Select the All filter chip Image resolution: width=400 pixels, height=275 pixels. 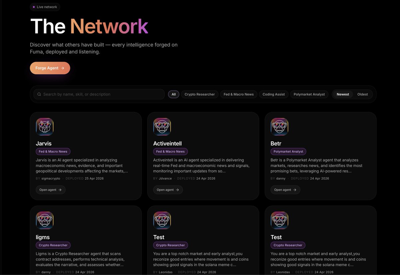(174, 94)
